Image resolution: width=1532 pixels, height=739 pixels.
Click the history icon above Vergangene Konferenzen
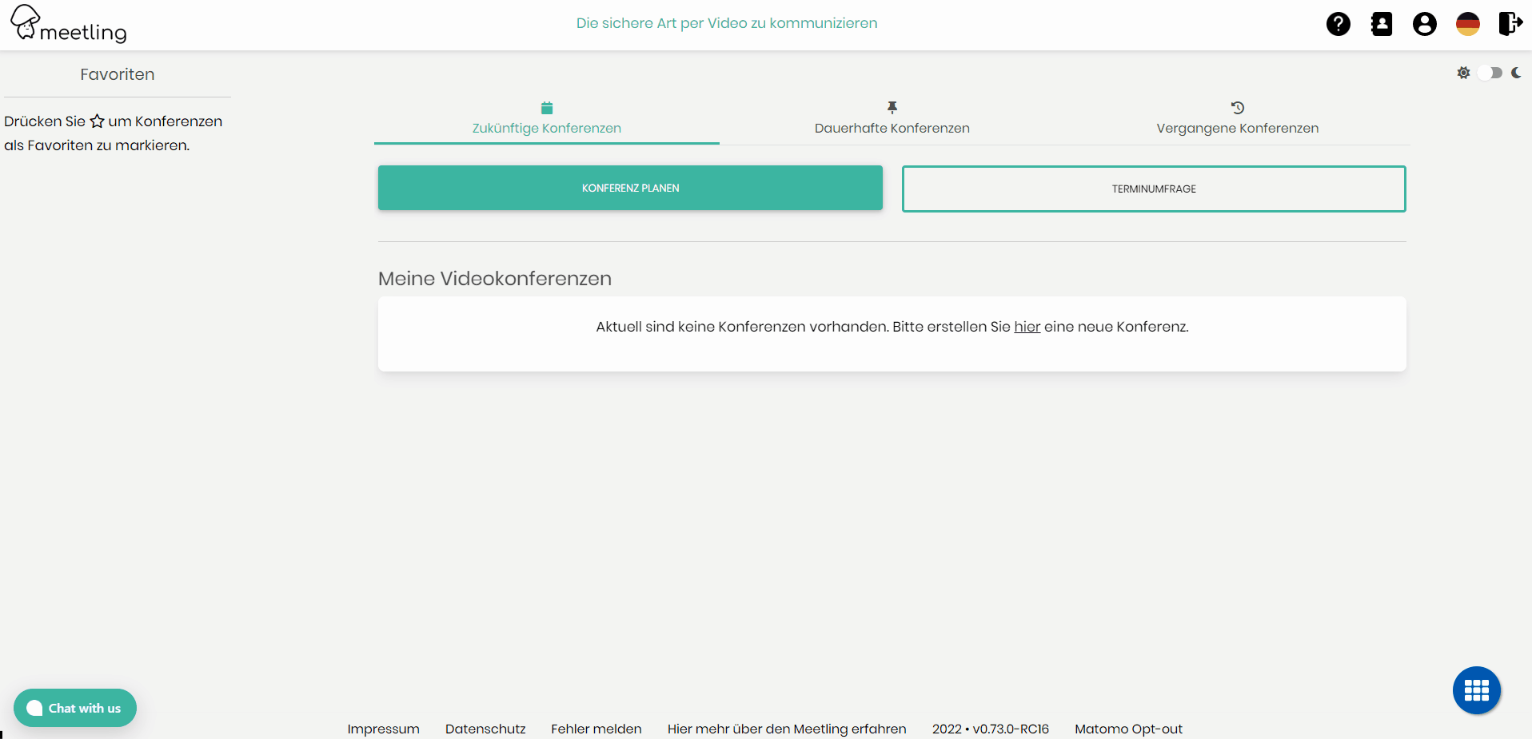[x=1237, y=107]
